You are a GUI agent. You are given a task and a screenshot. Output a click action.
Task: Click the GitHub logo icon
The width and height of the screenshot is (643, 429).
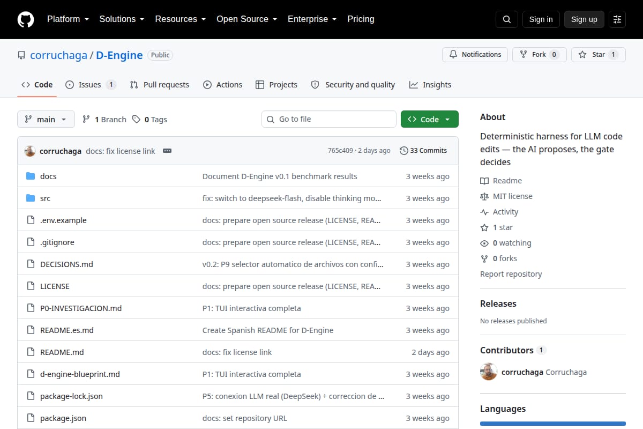[26, 19]
